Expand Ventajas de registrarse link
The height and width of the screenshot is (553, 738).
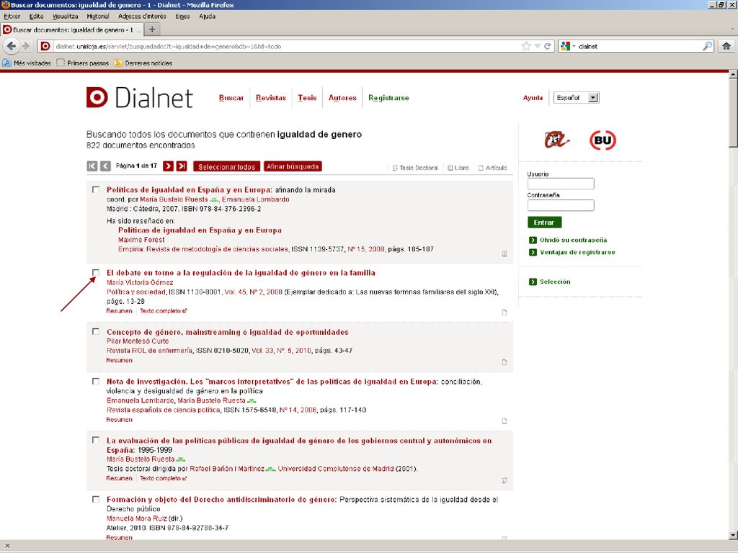click(572, 252)
